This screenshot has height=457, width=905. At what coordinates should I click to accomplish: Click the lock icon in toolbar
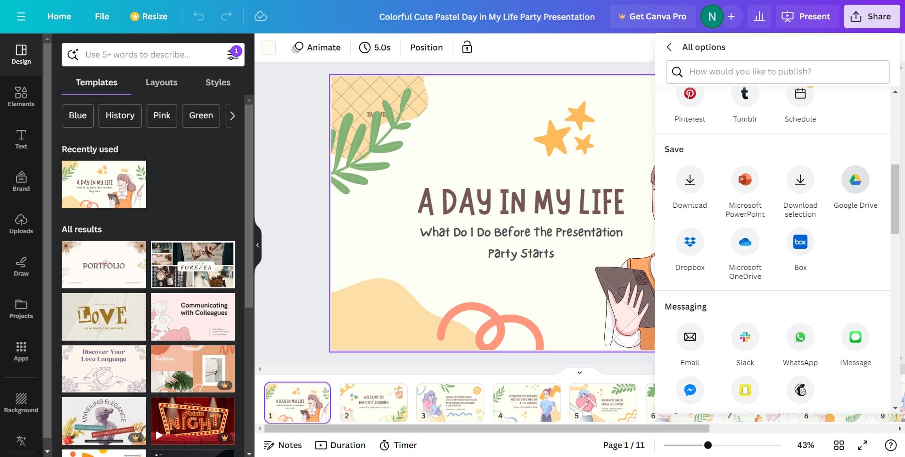(467, 47)
